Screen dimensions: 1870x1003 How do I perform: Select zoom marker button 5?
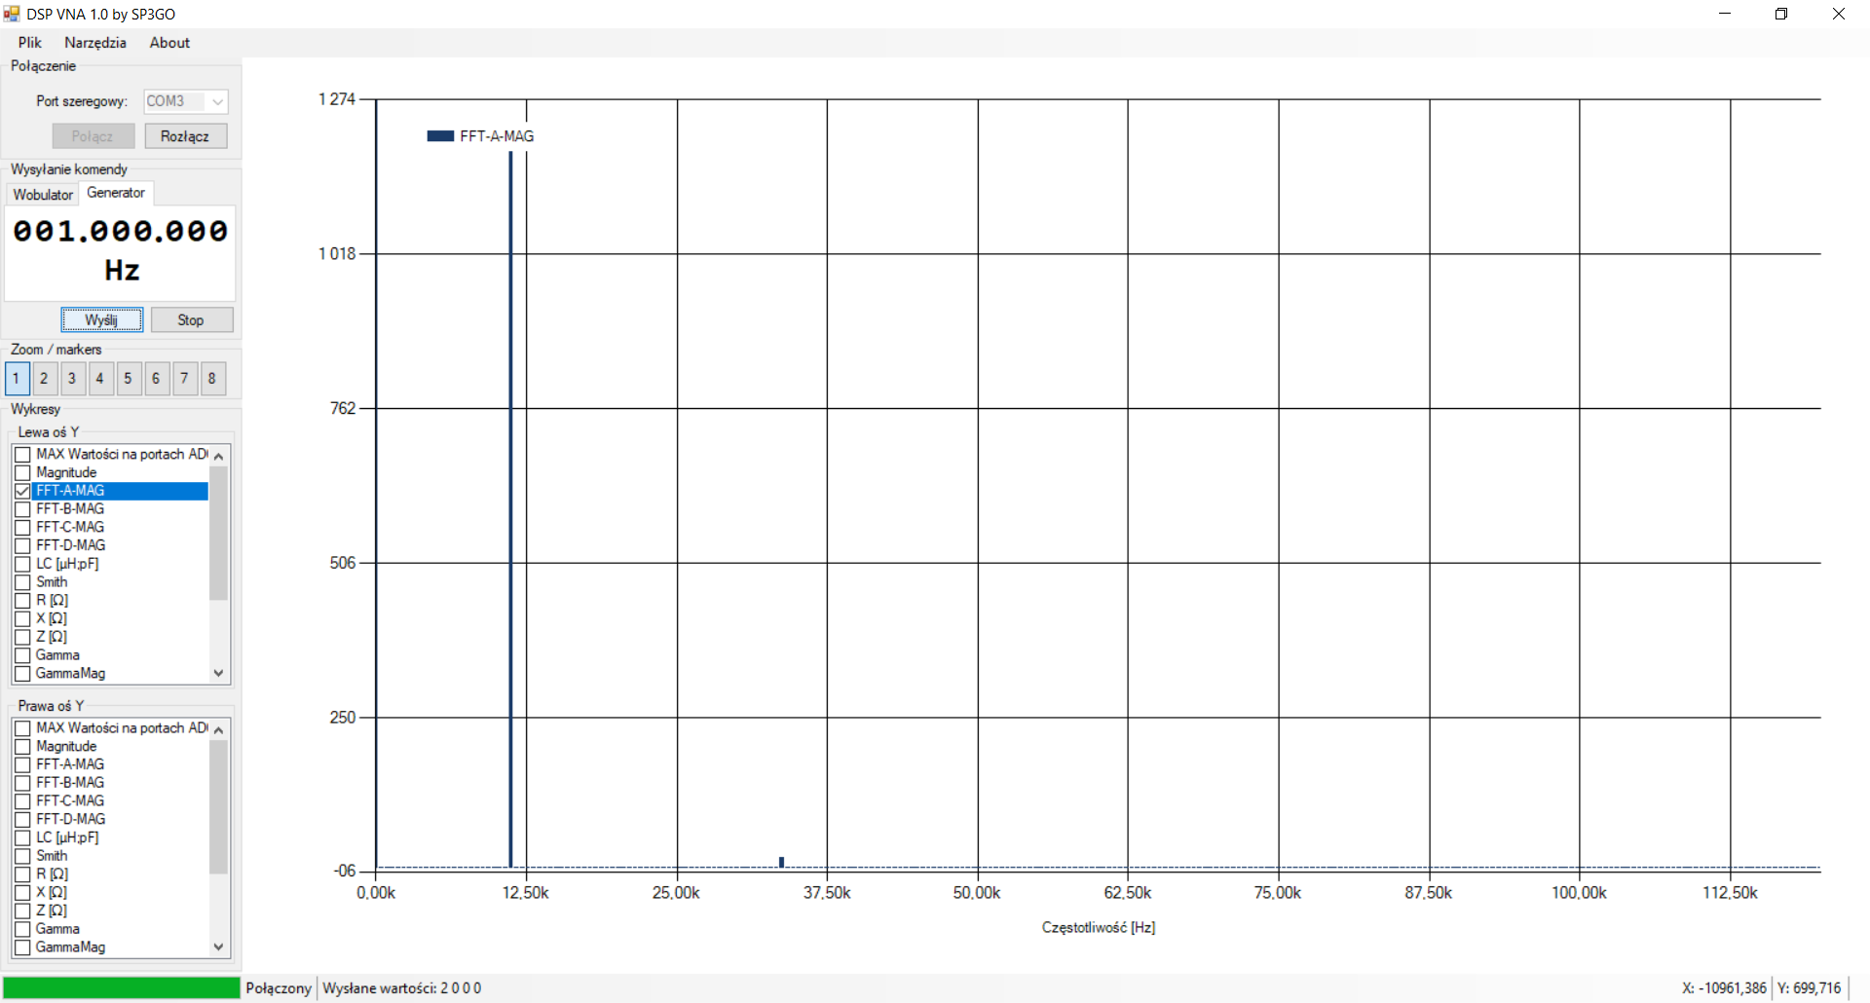pyautogui.click(x=129, y=379)
